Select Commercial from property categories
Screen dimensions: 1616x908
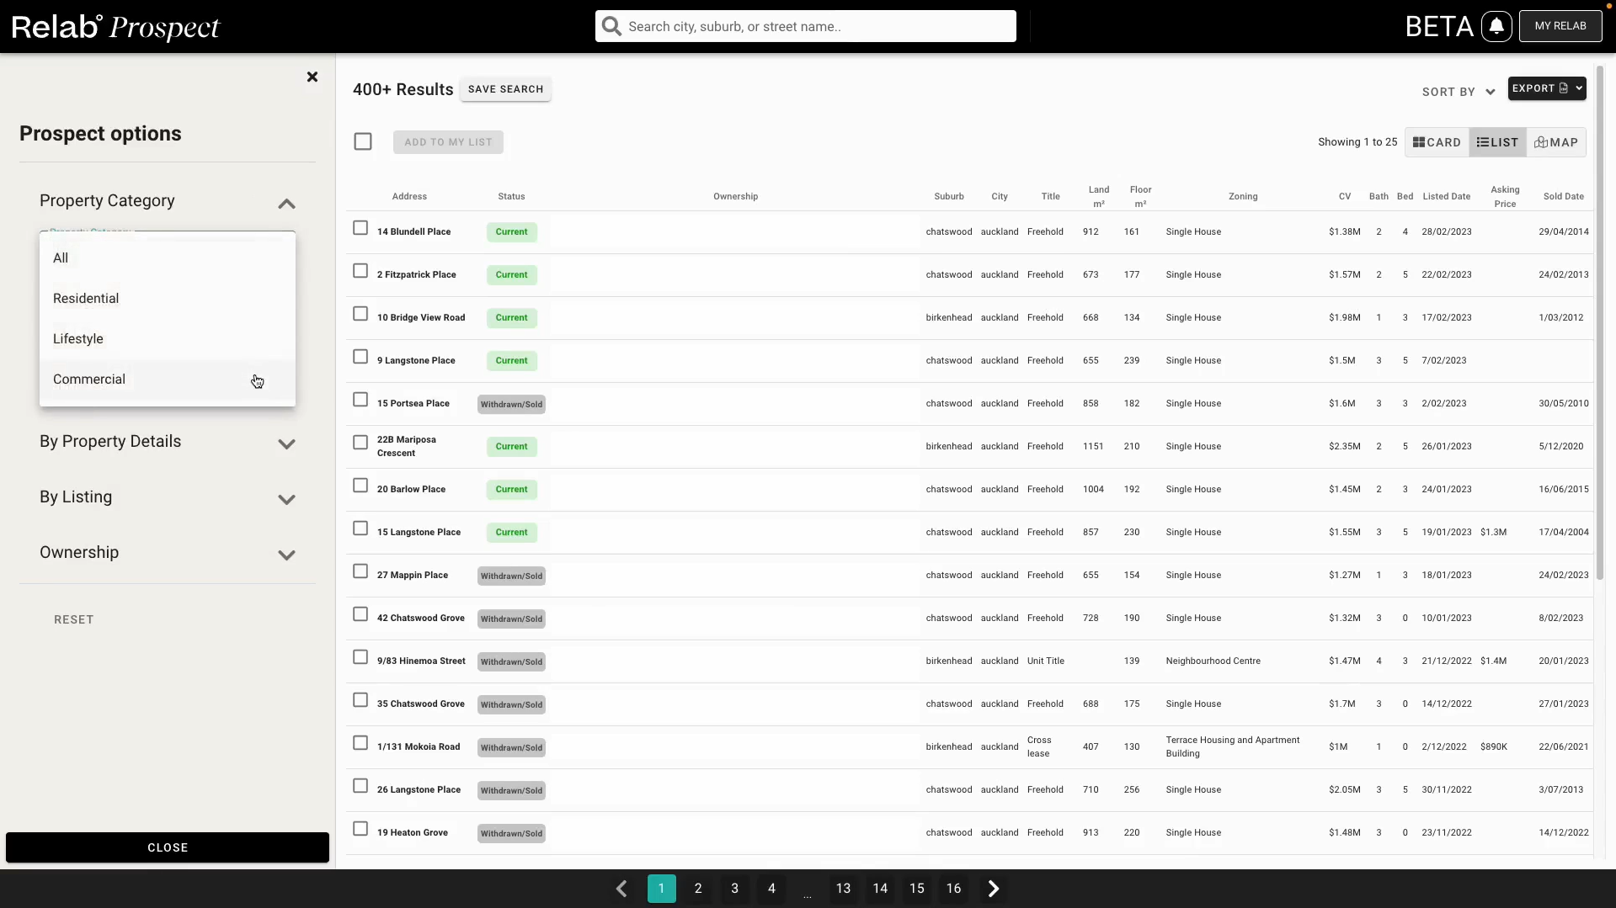pos(88,379)
